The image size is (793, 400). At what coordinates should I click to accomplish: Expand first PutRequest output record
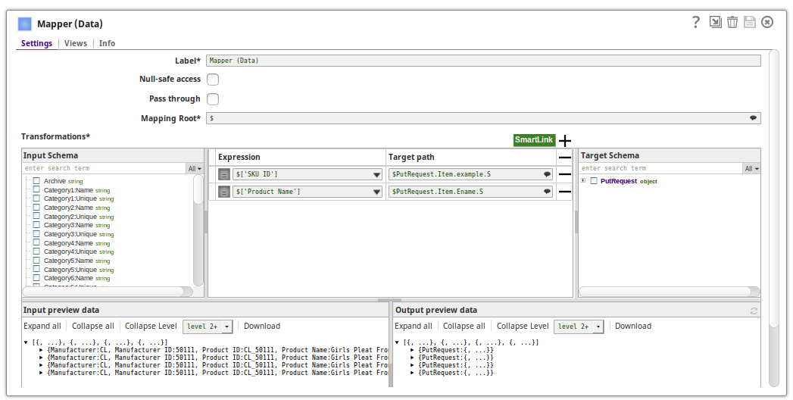click(x=412, y=350)
